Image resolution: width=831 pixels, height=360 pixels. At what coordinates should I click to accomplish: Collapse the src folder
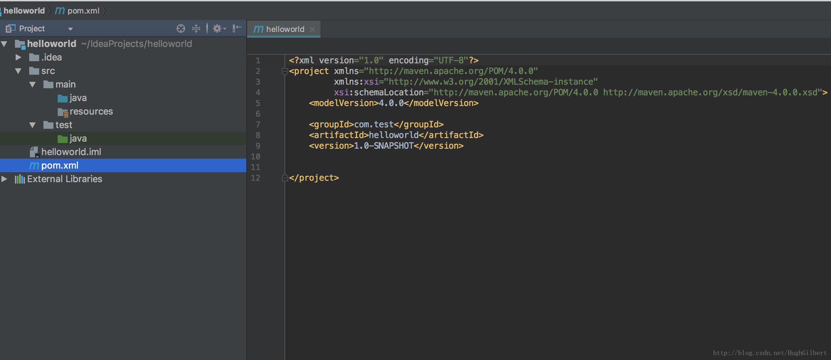19,71
